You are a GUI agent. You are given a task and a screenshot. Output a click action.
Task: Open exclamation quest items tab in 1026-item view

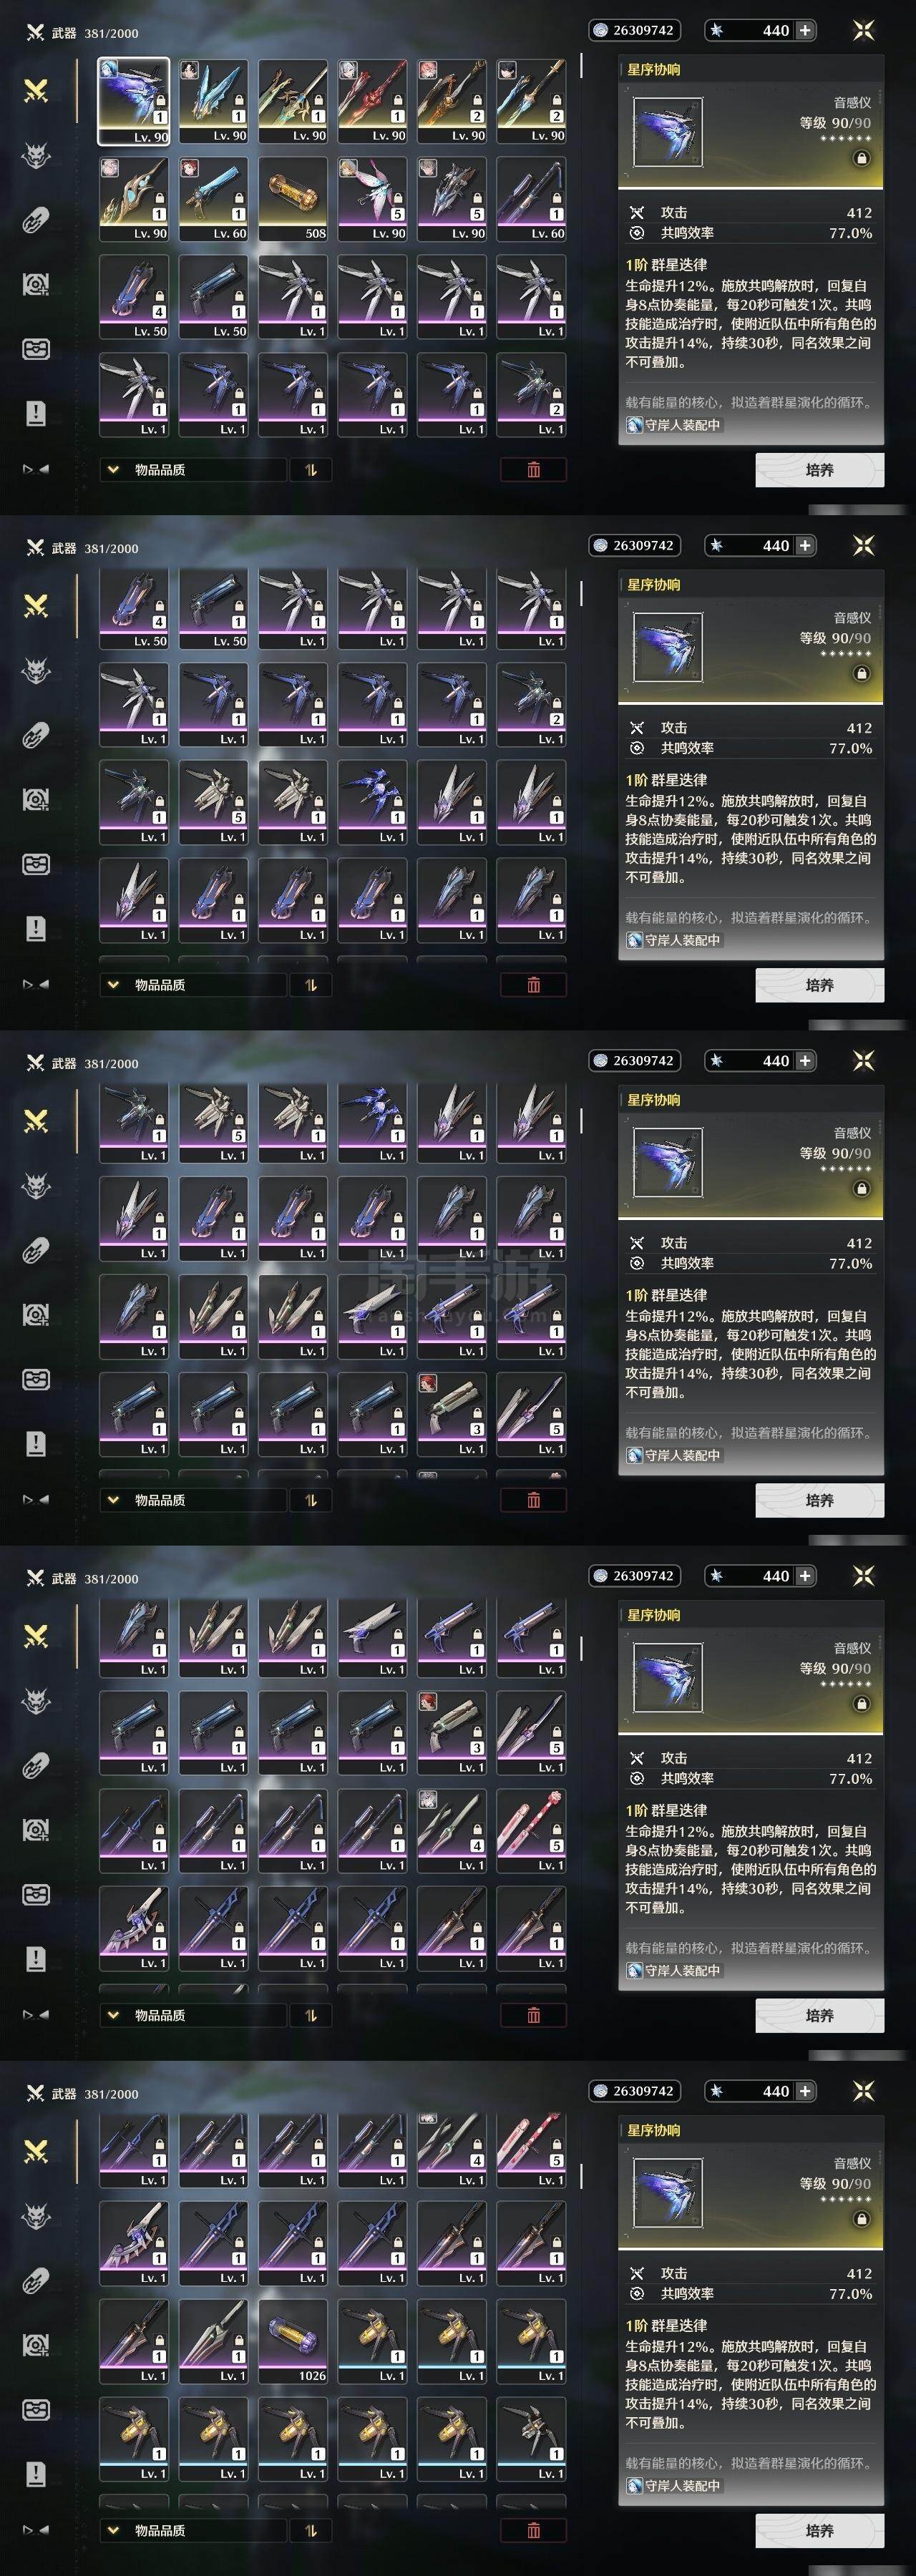pyautogui.click(x=36, y=2474)
